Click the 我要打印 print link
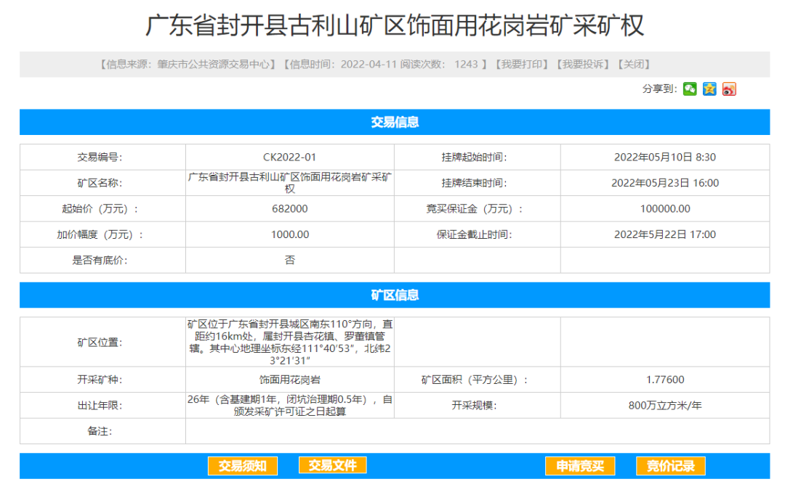 pos(521,64)
